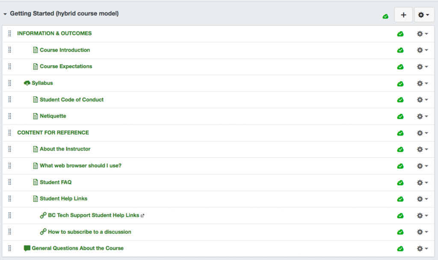Open the Course Introduction page icon
The width and height of the screenshot is (438, 260).
coord(35,50)
